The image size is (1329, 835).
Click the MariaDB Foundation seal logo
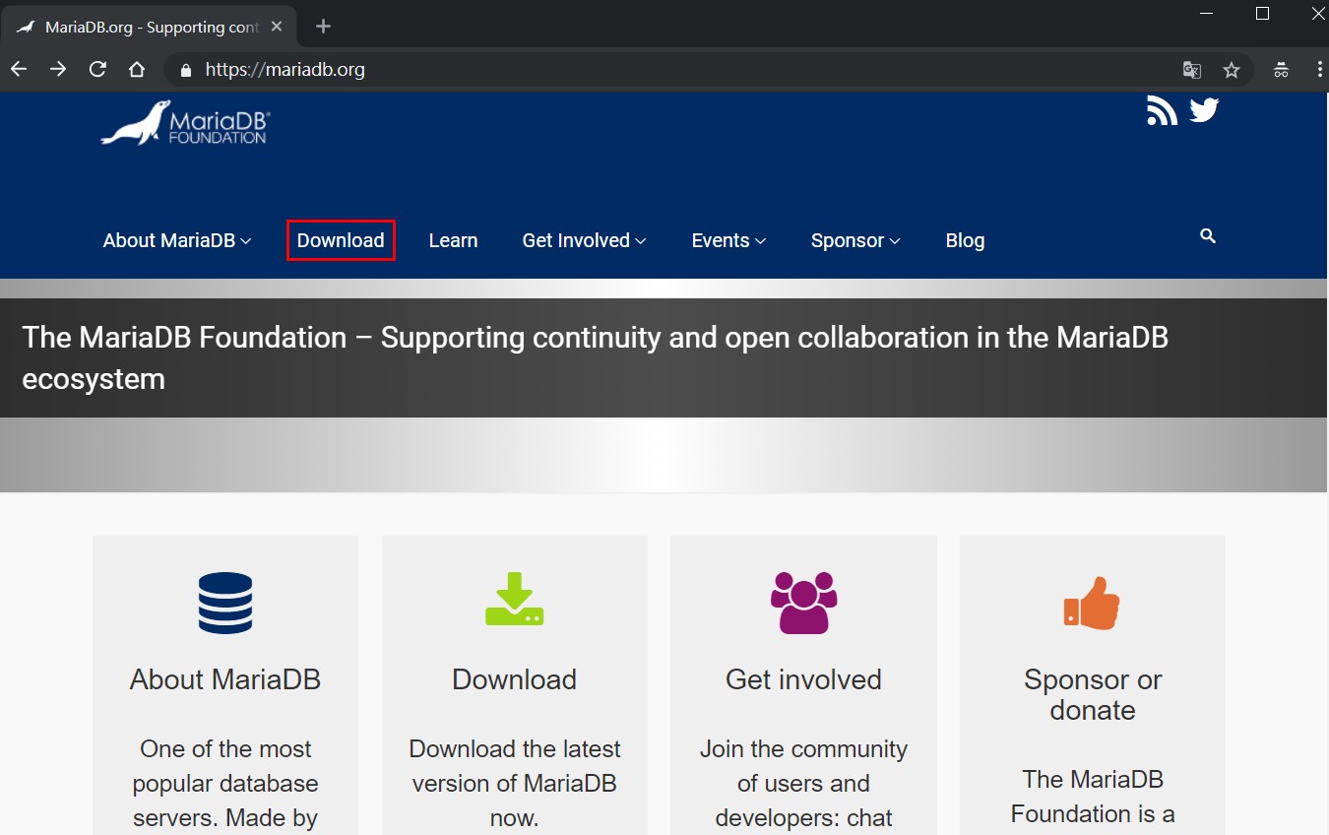click(183, 123)
